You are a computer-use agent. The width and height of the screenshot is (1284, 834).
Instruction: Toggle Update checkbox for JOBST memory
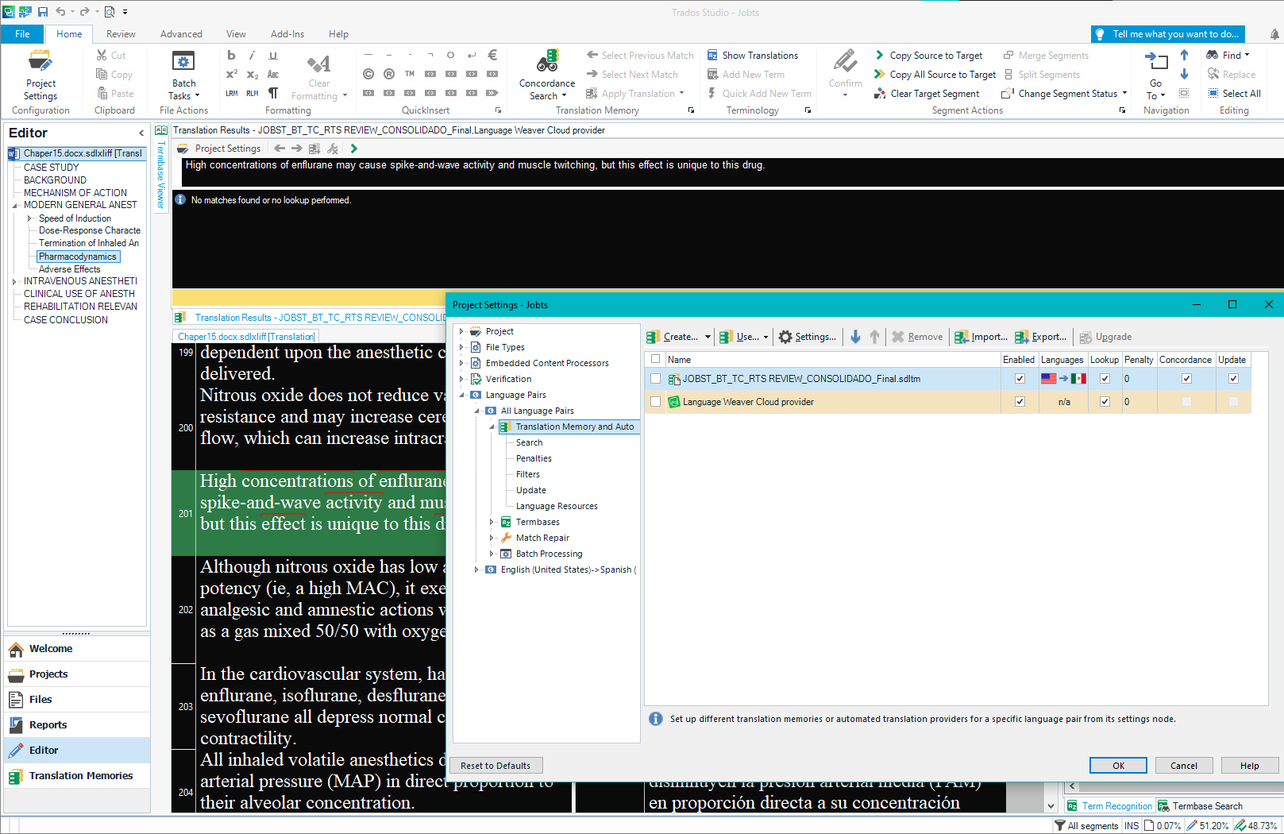click(1233, 379)
